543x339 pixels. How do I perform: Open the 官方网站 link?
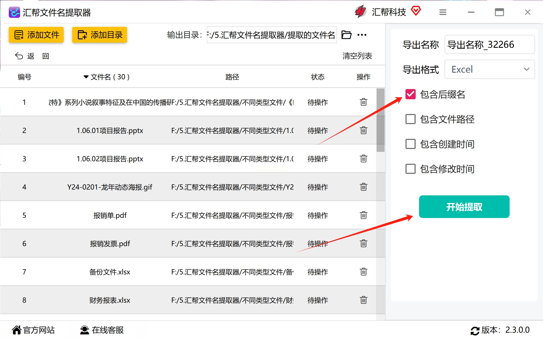[39, 330]
